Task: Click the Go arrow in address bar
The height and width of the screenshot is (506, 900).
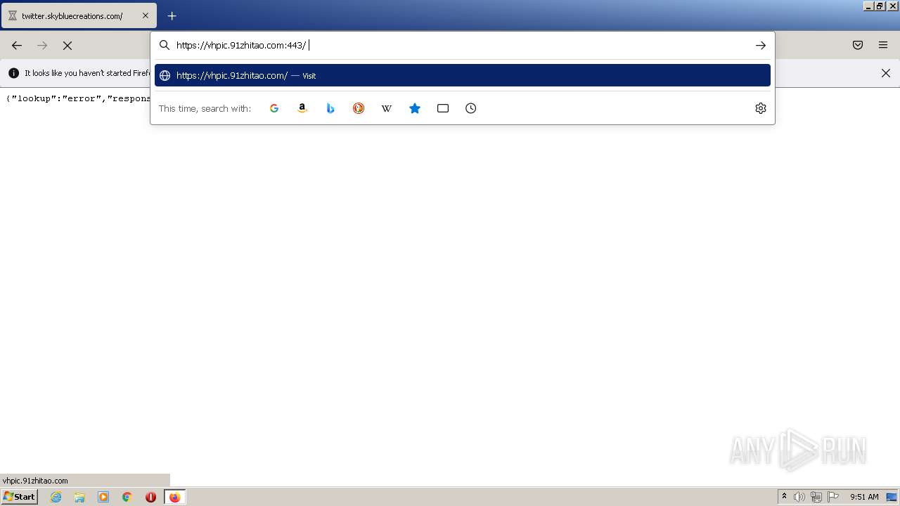Action: (x=761, y=45)
